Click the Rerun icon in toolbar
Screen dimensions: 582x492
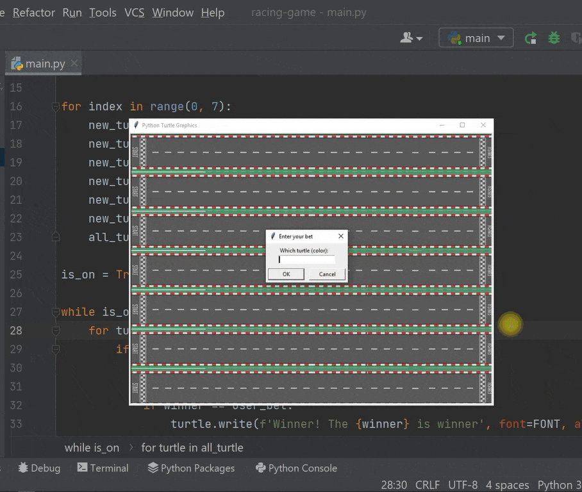coord(531,38)
